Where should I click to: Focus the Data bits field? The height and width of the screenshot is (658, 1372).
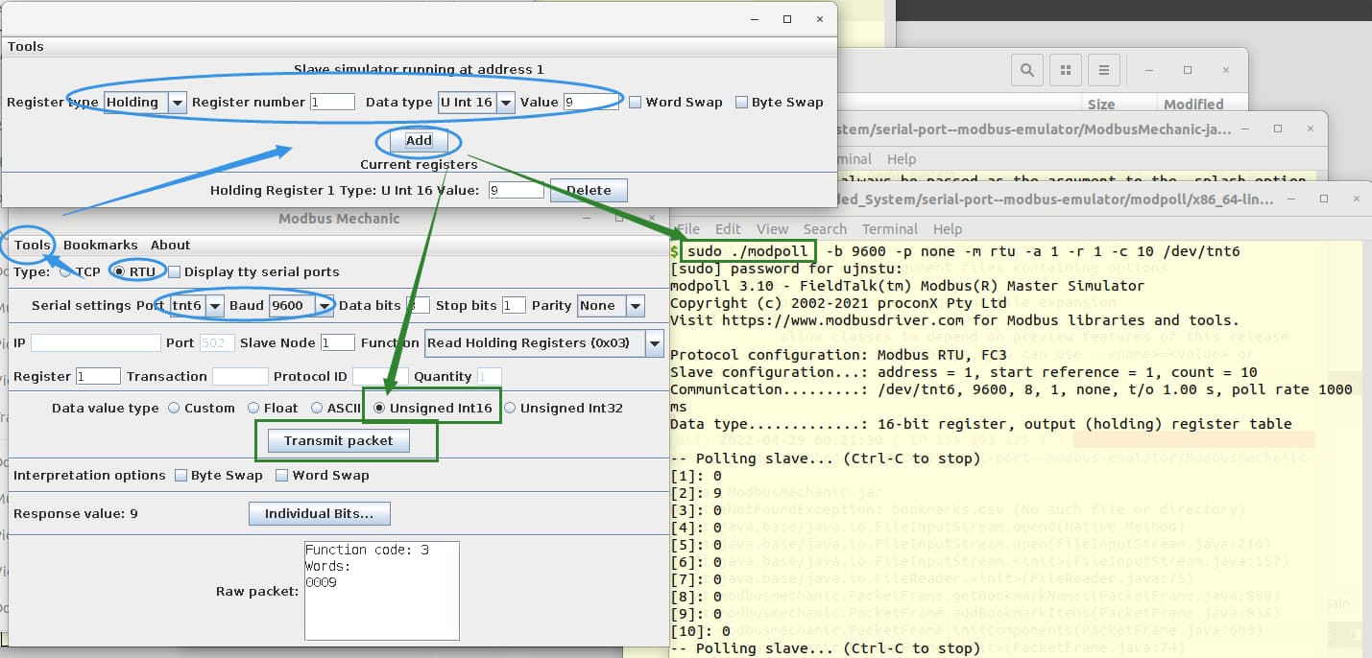click(418, 305)
